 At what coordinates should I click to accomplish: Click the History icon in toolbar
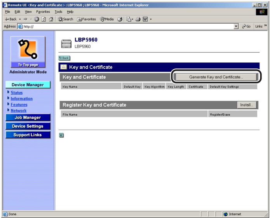pyautogui.click(x=120, y=19)
